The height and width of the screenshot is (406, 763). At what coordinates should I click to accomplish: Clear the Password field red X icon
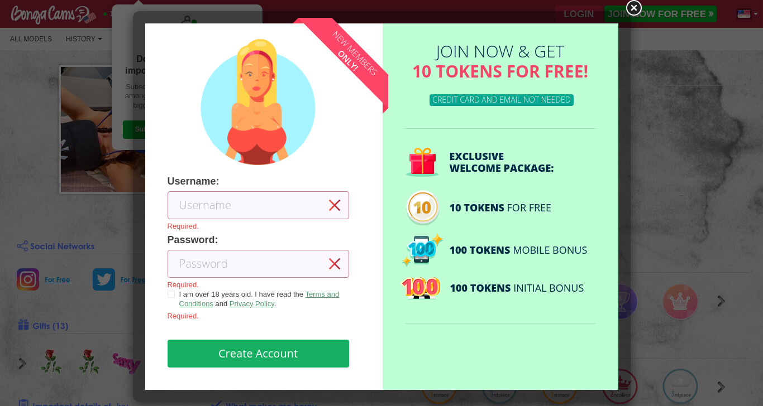point(335,264)
